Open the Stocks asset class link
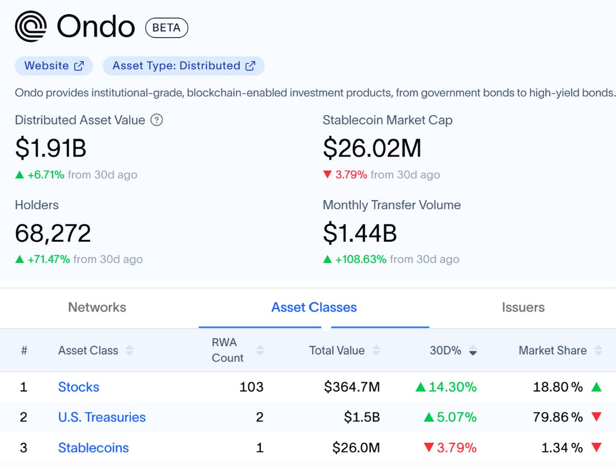 click(79, 387)
